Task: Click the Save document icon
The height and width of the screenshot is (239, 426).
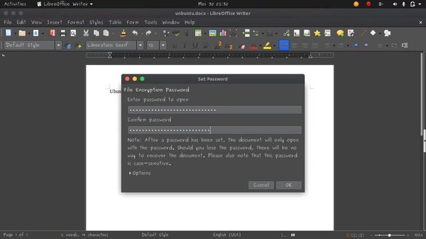Action: (36, 33)
